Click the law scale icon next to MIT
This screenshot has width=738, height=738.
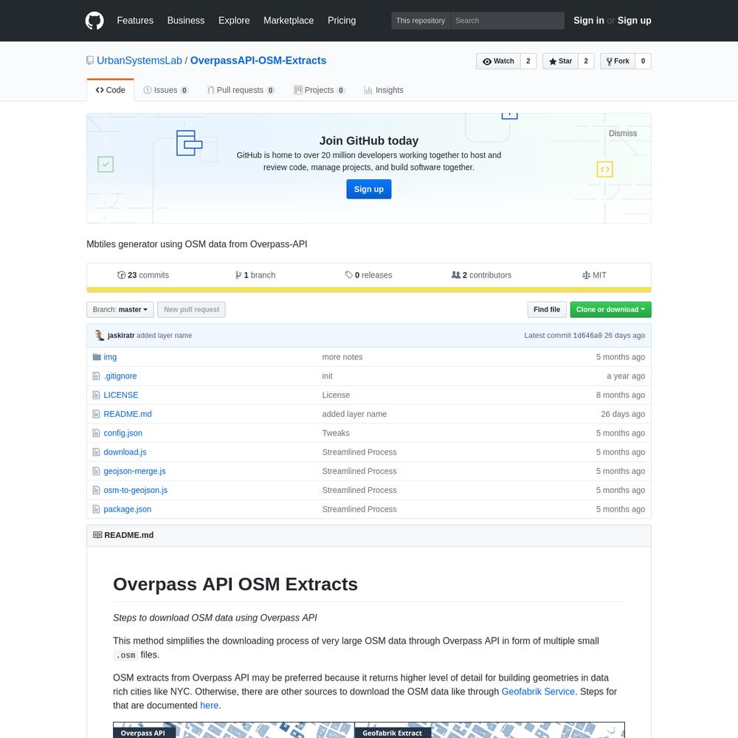[x=586, y=275]
